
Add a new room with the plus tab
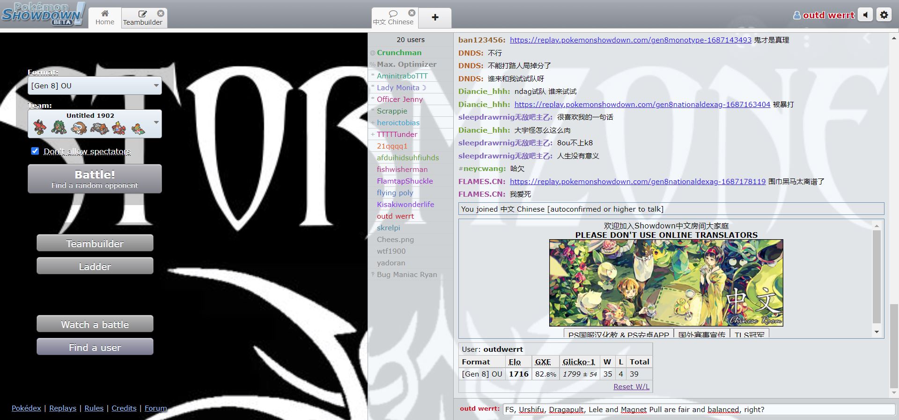(x=435, y=18)
